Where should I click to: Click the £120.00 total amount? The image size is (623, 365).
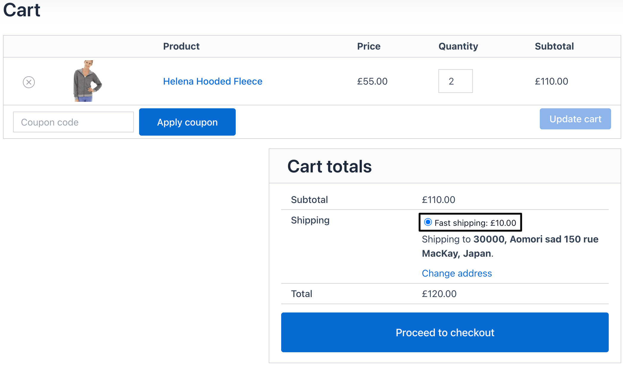click(439, 294)
